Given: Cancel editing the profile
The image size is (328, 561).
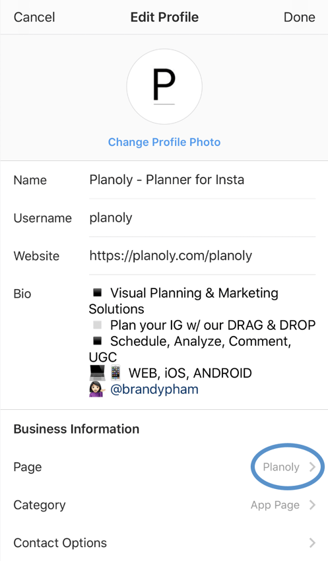Looking at the screenshot, I should (34, 17).
